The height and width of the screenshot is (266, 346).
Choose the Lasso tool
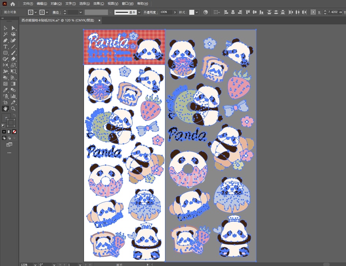pyautogui.click(x=13, y=34)
